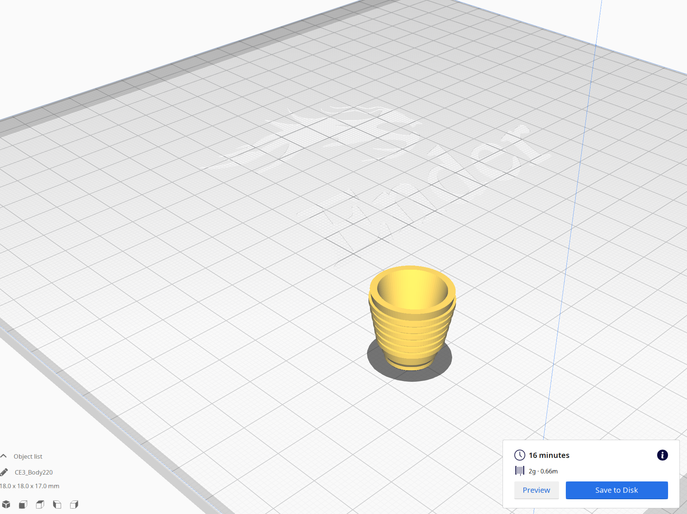The height and width of the screenshot is (514, 687).
Task: Click the pencil icon to rename the job
Action: coord(4,472)
